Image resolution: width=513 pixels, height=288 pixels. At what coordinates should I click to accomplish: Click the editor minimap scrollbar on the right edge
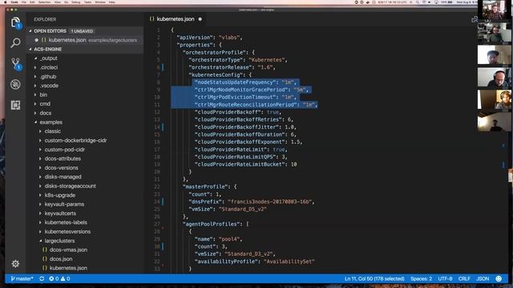point(503,150)
